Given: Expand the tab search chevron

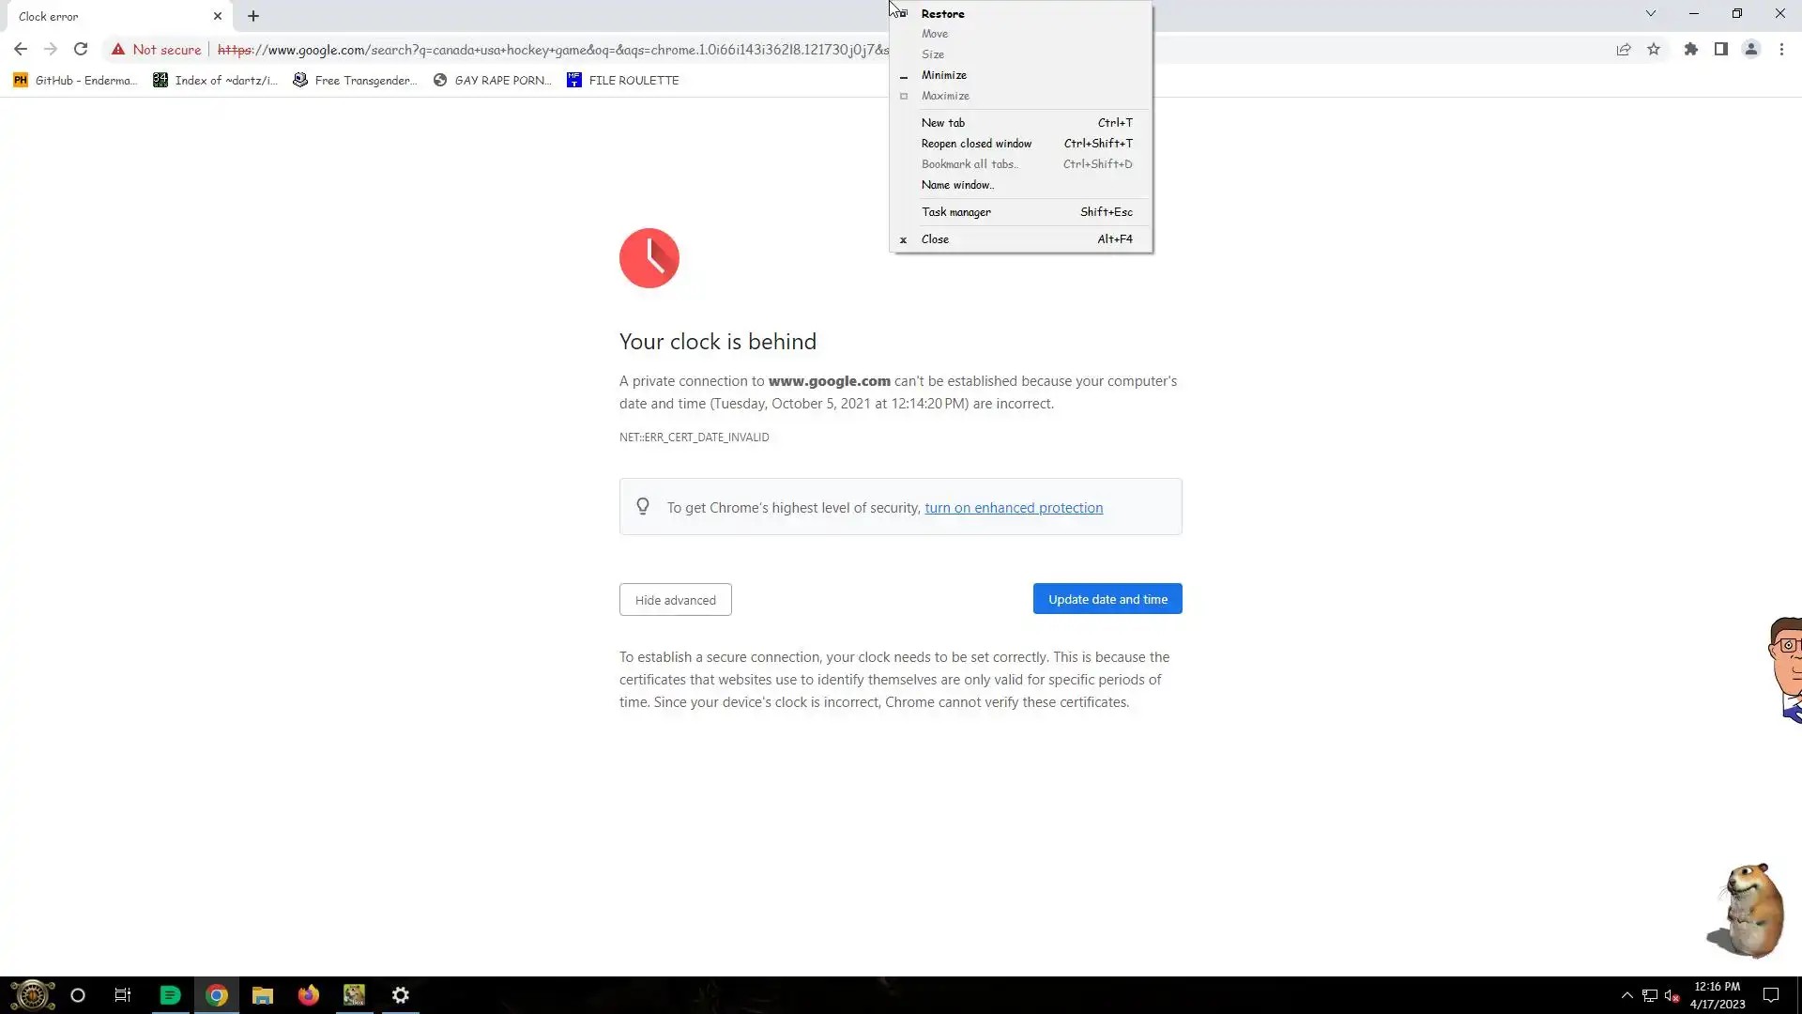Looking at the screenshot, I should click(x=1650, y=14).
